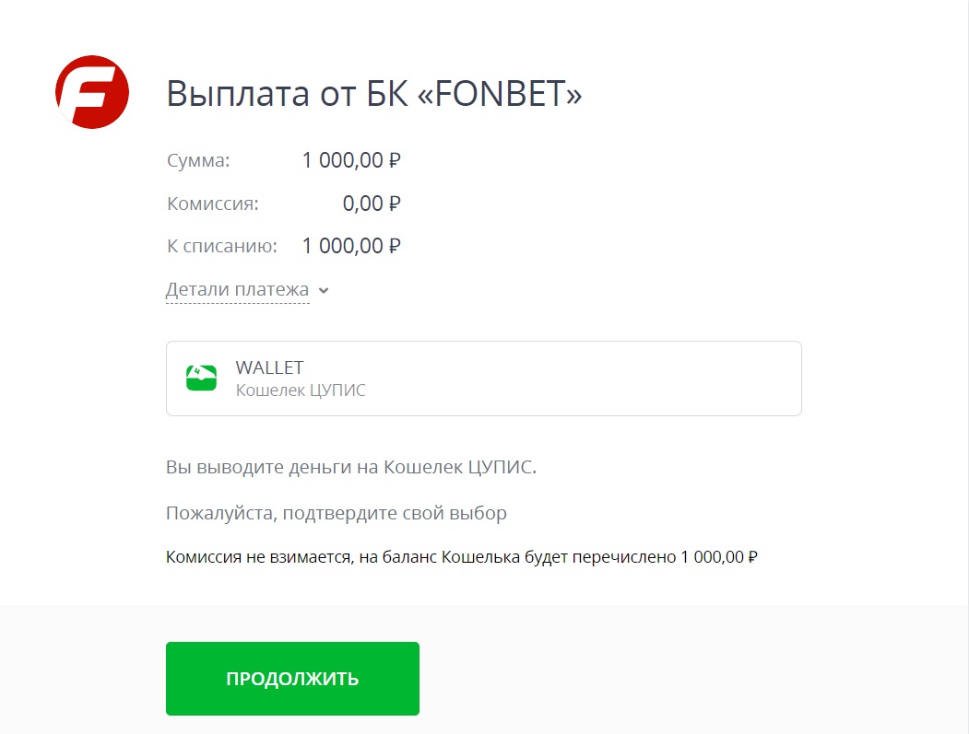Select the WALLET payment method title
969x734 pixels.
269,367
